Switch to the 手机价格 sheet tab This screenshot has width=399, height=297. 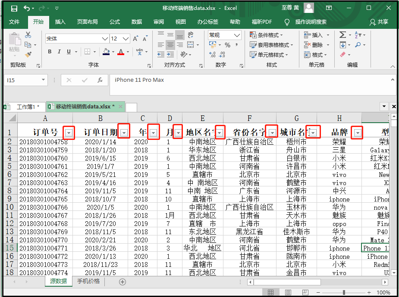(x=88, y=281)
